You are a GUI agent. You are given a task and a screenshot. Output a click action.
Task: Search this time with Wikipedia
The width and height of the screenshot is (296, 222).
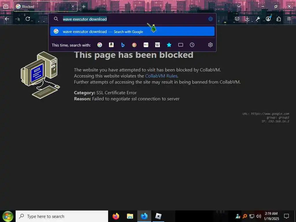[x=158, y=45]
